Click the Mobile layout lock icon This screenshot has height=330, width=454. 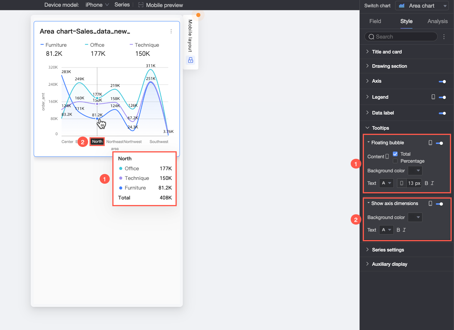click(190, 60)
